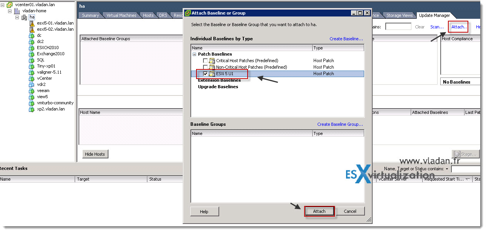Click the Target column header in Recent Tasks

pyautogui.click(x=111, y=179)
